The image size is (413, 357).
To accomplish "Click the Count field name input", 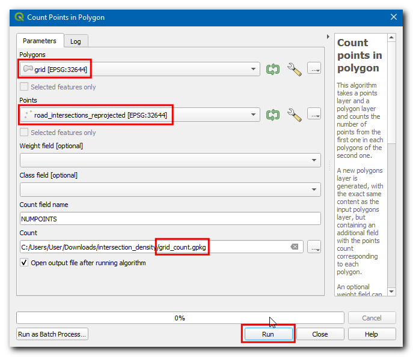I will coord(170,219).
